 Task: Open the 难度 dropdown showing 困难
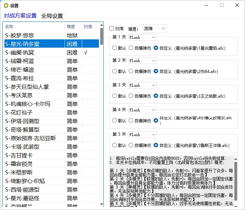pyautogui.click(x=154, y=28)
